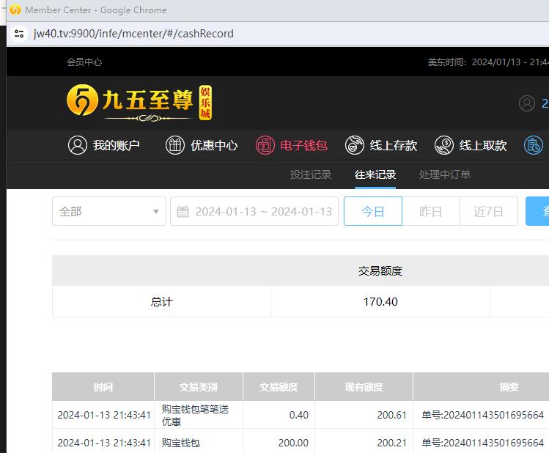Click the 现有额度 column header

tap(364, 386)
